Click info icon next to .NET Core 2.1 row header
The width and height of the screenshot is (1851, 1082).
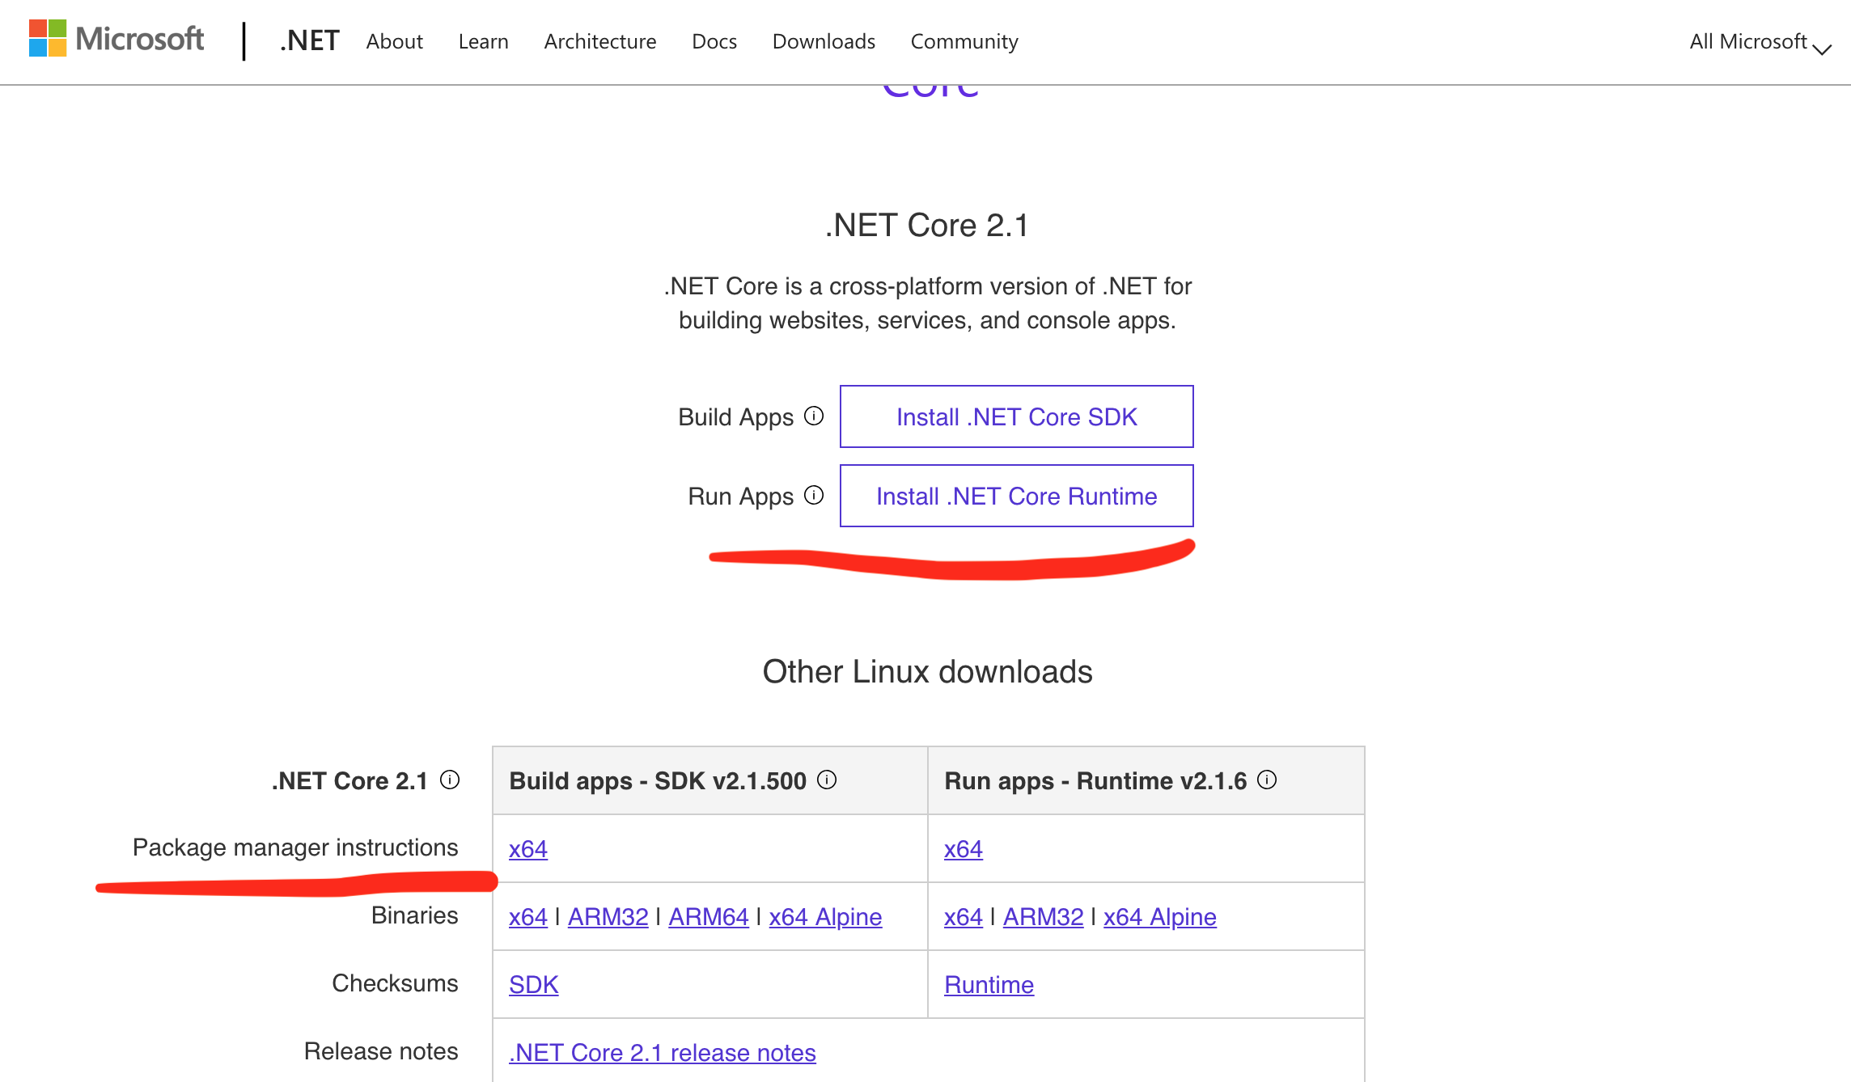[450, 780]
